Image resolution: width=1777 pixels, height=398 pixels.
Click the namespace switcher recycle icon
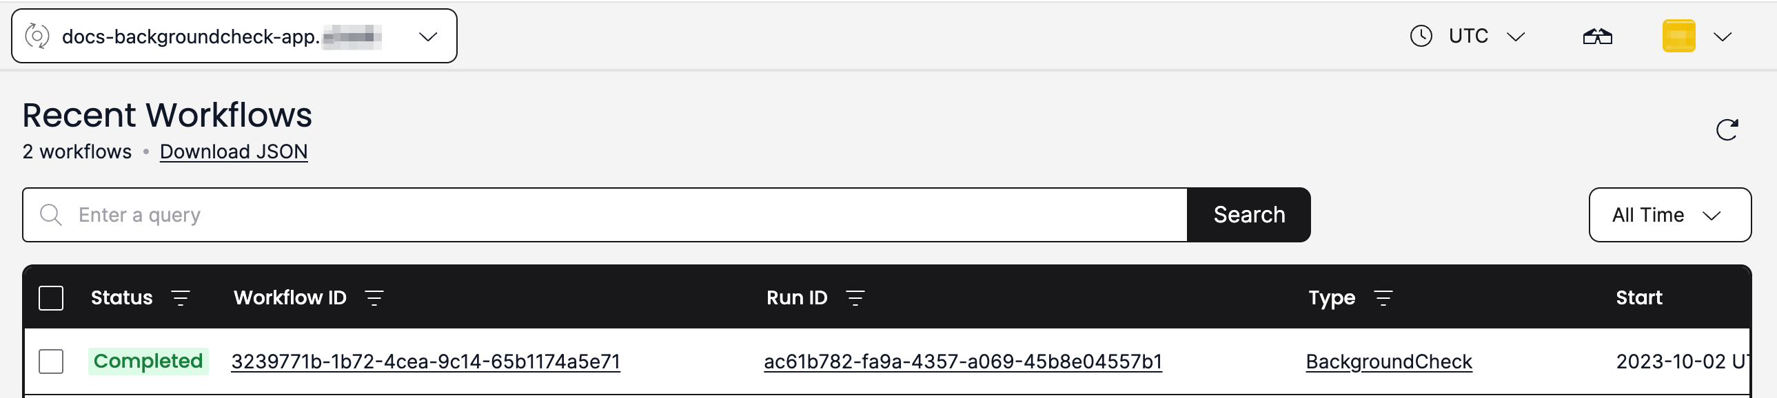tap(38, 36)
